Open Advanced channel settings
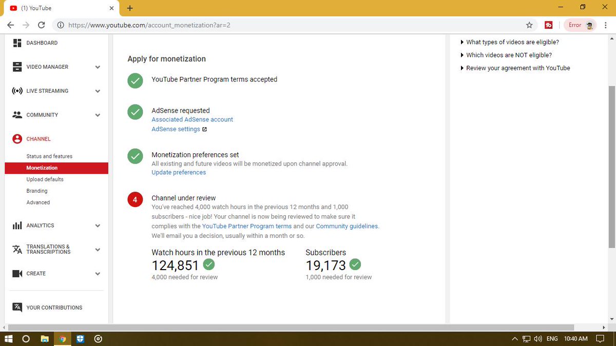The width and height of the screenshot is (616, 346). (x=38, y=202)
